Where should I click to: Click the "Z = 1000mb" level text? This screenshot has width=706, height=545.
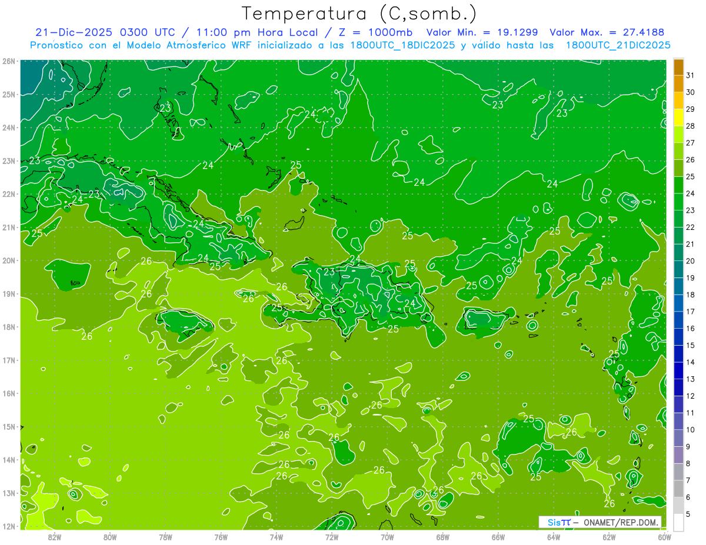coord(375,32)
